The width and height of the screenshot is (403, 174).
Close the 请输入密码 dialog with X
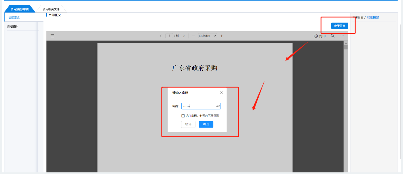tap(221, 93)
